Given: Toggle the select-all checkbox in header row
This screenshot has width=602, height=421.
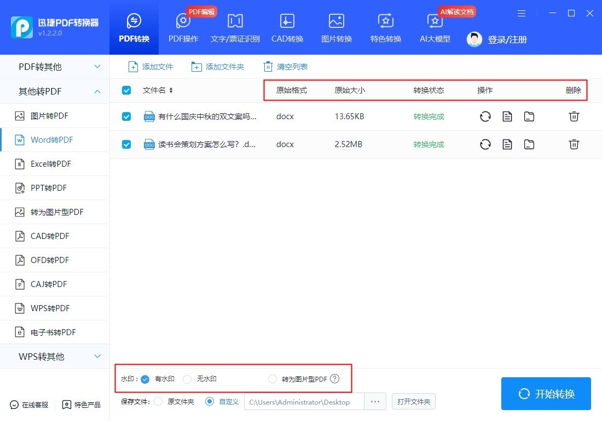Looking at the screenshot, I should 126,90.
